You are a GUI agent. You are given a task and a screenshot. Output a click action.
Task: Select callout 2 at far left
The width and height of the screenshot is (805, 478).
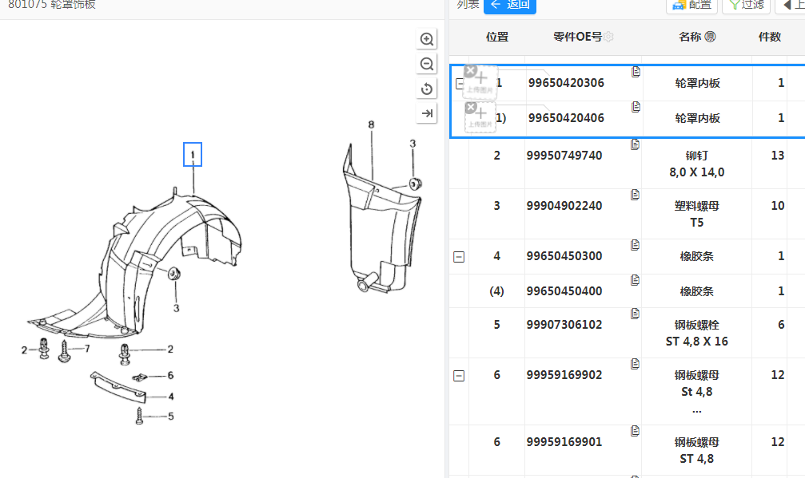24,350
